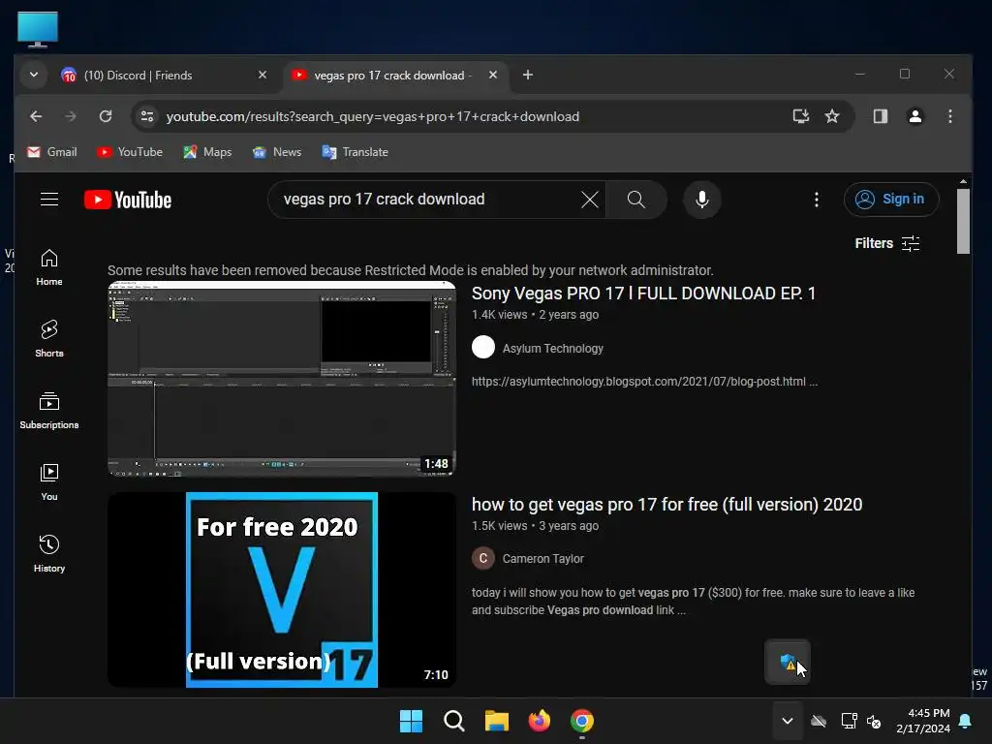
Task: Open the You sidebar section
Action: tap(48, 482)
